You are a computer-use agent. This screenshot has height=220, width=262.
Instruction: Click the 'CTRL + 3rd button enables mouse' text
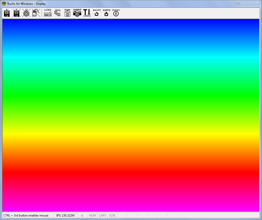coord(26,215)
